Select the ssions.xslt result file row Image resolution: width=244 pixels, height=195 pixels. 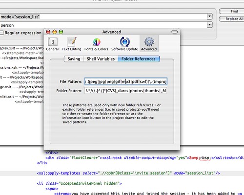22,68
